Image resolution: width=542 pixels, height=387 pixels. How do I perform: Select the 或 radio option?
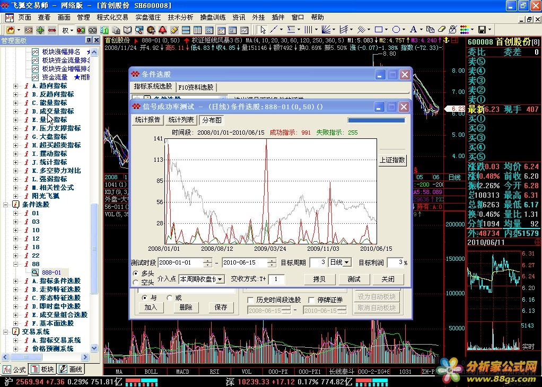click(x=169, y=297)
